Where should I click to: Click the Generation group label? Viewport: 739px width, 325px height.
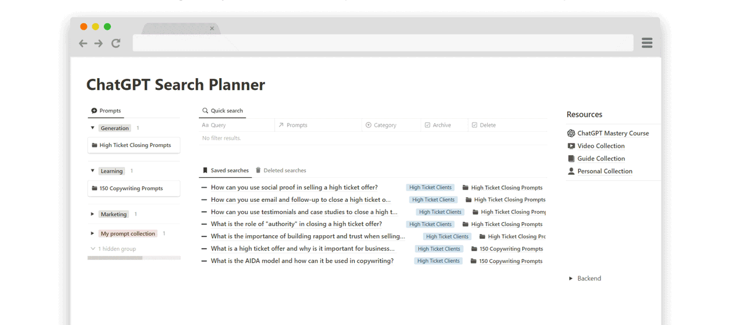pyautogui.click(x=115, y=128)
